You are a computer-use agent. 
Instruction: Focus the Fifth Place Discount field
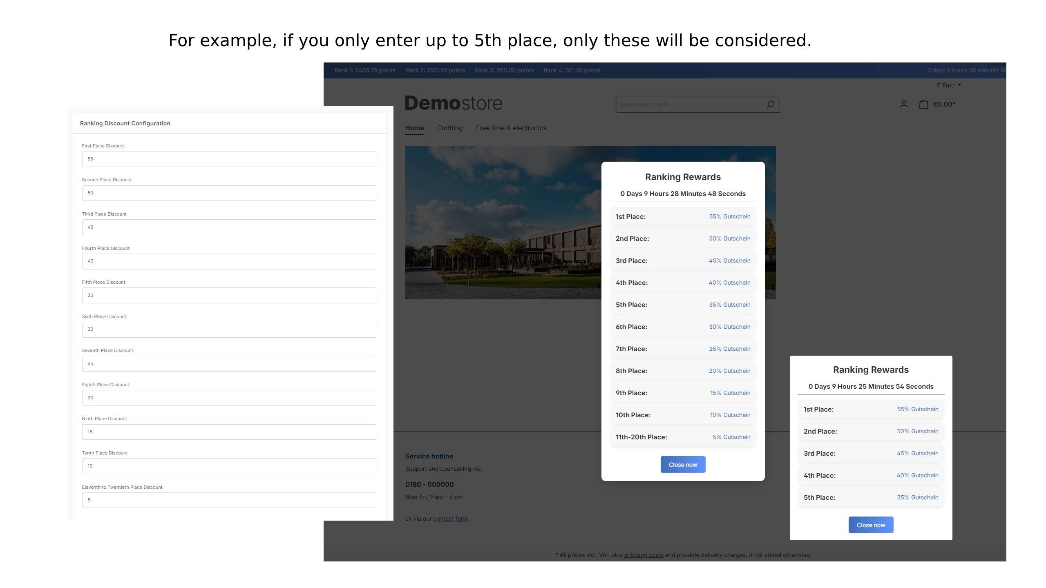tap(229, 295)
